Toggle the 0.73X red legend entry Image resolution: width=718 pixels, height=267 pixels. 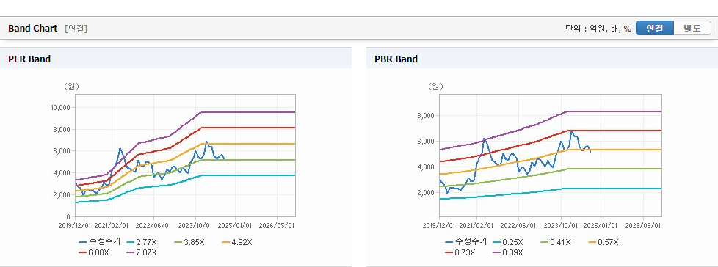[460, 252]
